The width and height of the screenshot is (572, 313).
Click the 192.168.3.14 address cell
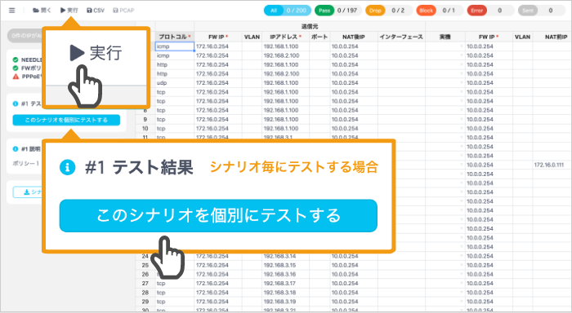286,256
